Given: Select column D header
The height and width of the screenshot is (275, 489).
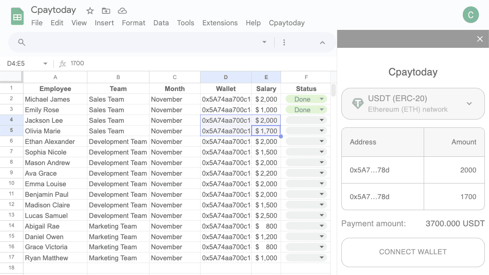Looking at the screenshot, I should tap(226, 77).
